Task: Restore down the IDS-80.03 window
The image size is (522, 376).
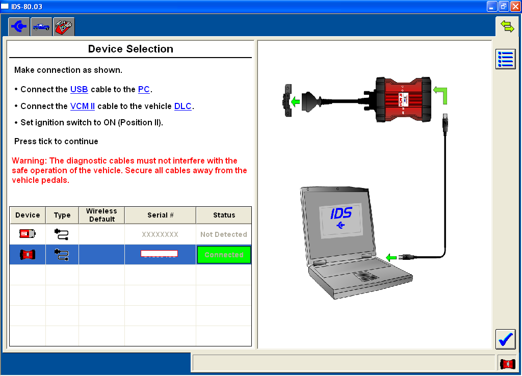Action: pos(503,6)
